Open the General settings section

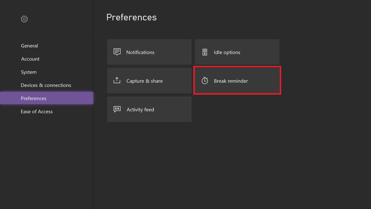pos(29,46)
